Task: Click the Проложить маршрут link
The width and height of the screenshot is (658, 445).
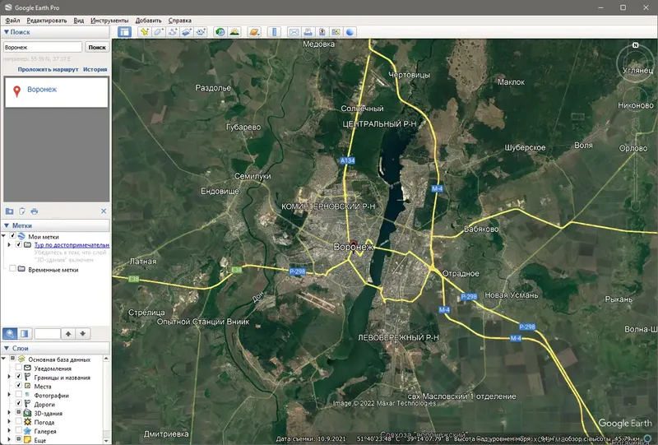Action: [48, 69]
